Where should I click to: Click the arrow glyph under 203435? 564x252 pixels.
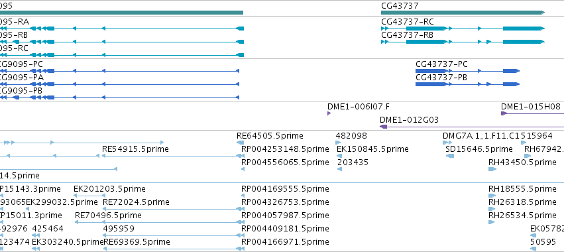pos(339,169)
